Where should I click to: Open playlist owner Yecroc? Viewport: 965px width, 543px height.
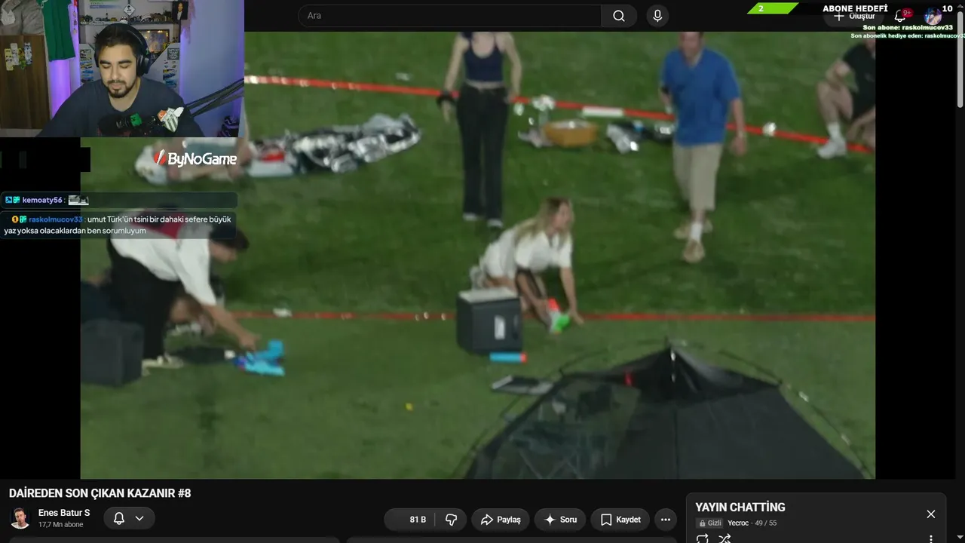point(738,523)
